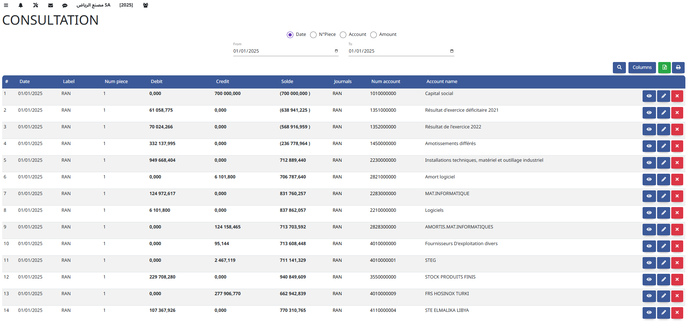The width and height of the screenshot is (689, 322).
Task: Edit the MAT.INFORMATIQUE entry
Action: click(663, 196)
